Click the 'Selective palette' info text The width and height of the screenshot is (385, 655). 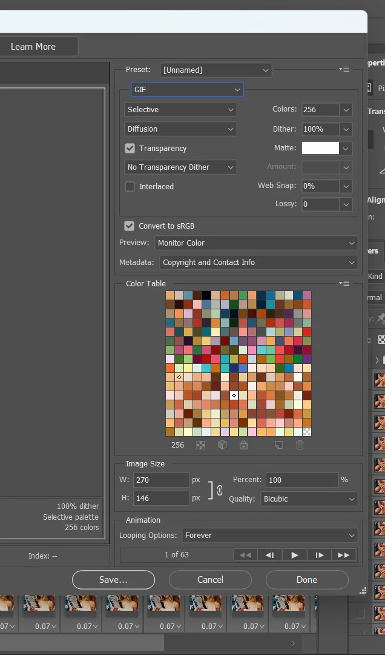(x=71, y=517)
